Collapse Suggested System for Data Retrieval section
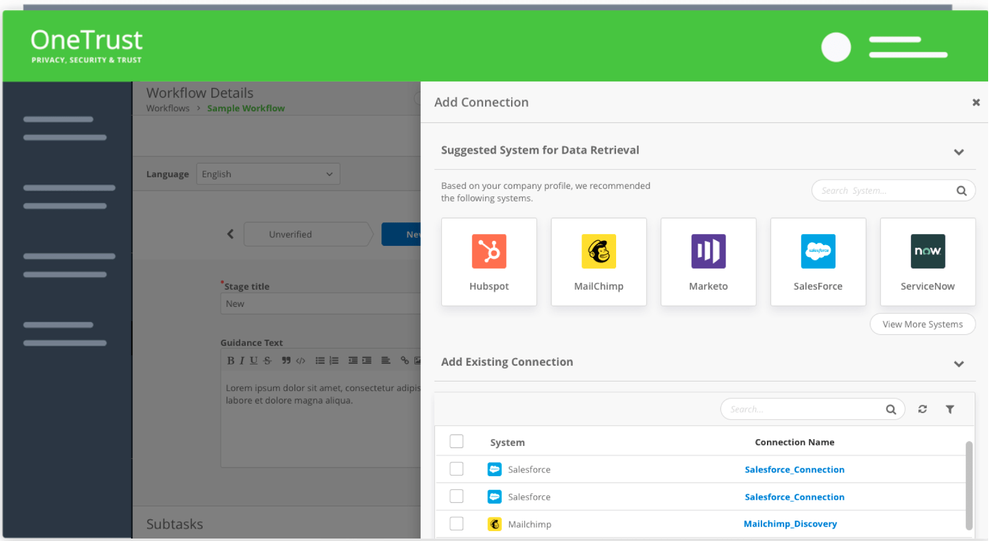The image size is (990, 541). [x=959, y=152]
